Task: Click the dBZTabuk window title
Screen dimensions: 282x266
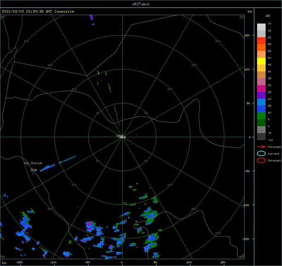Action: (x=141, y=4)
